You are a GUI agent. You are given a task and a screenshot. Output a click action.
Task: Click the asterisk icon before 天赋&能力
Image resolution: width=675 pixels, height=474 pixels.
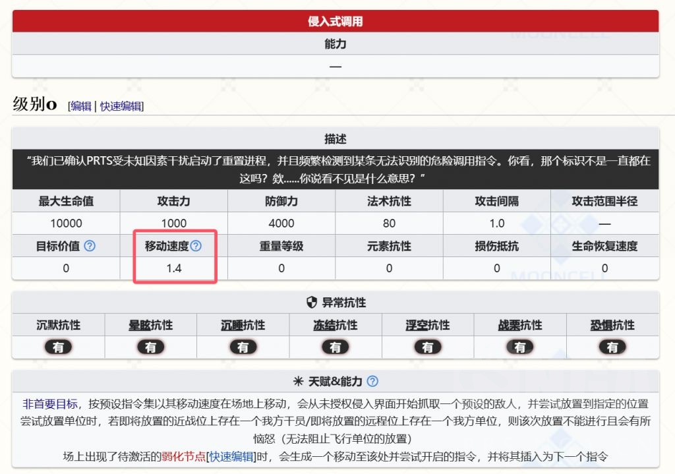tap(299, 380)
